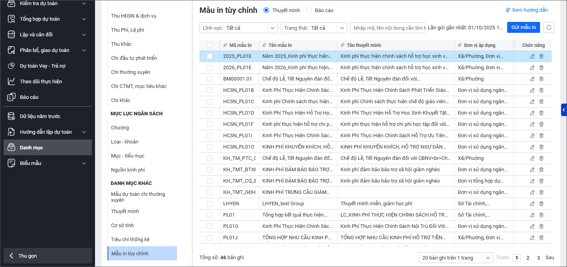
Task: Click the refresh icon beside Gửi mẫu in
Action: 549,27
